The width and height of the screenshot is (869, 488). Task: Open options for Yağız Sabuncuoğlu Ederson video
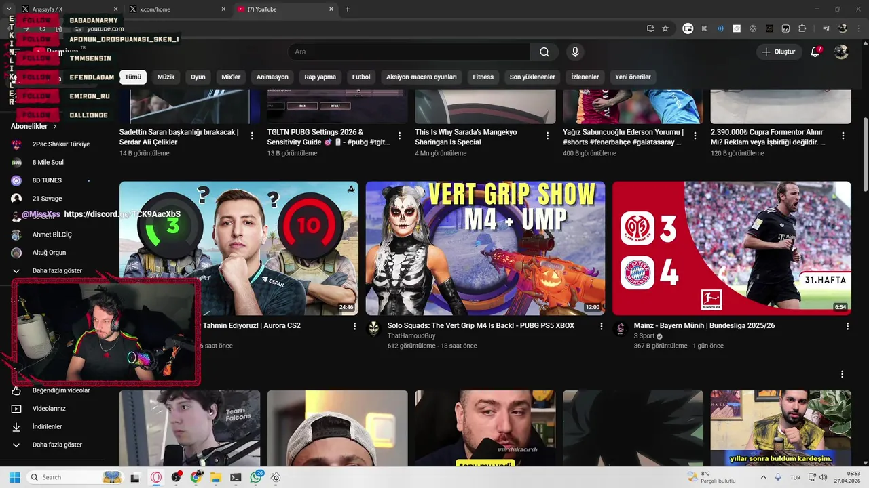(x=695, y=136)
